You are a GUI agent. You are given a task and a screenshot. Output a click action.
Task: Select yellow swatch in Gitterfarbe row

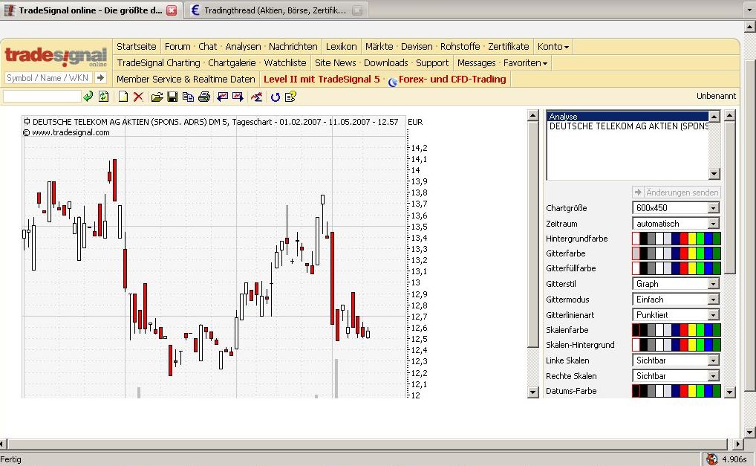692,253
